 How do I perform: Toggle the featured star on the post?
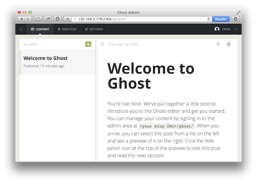coord(102,44)
